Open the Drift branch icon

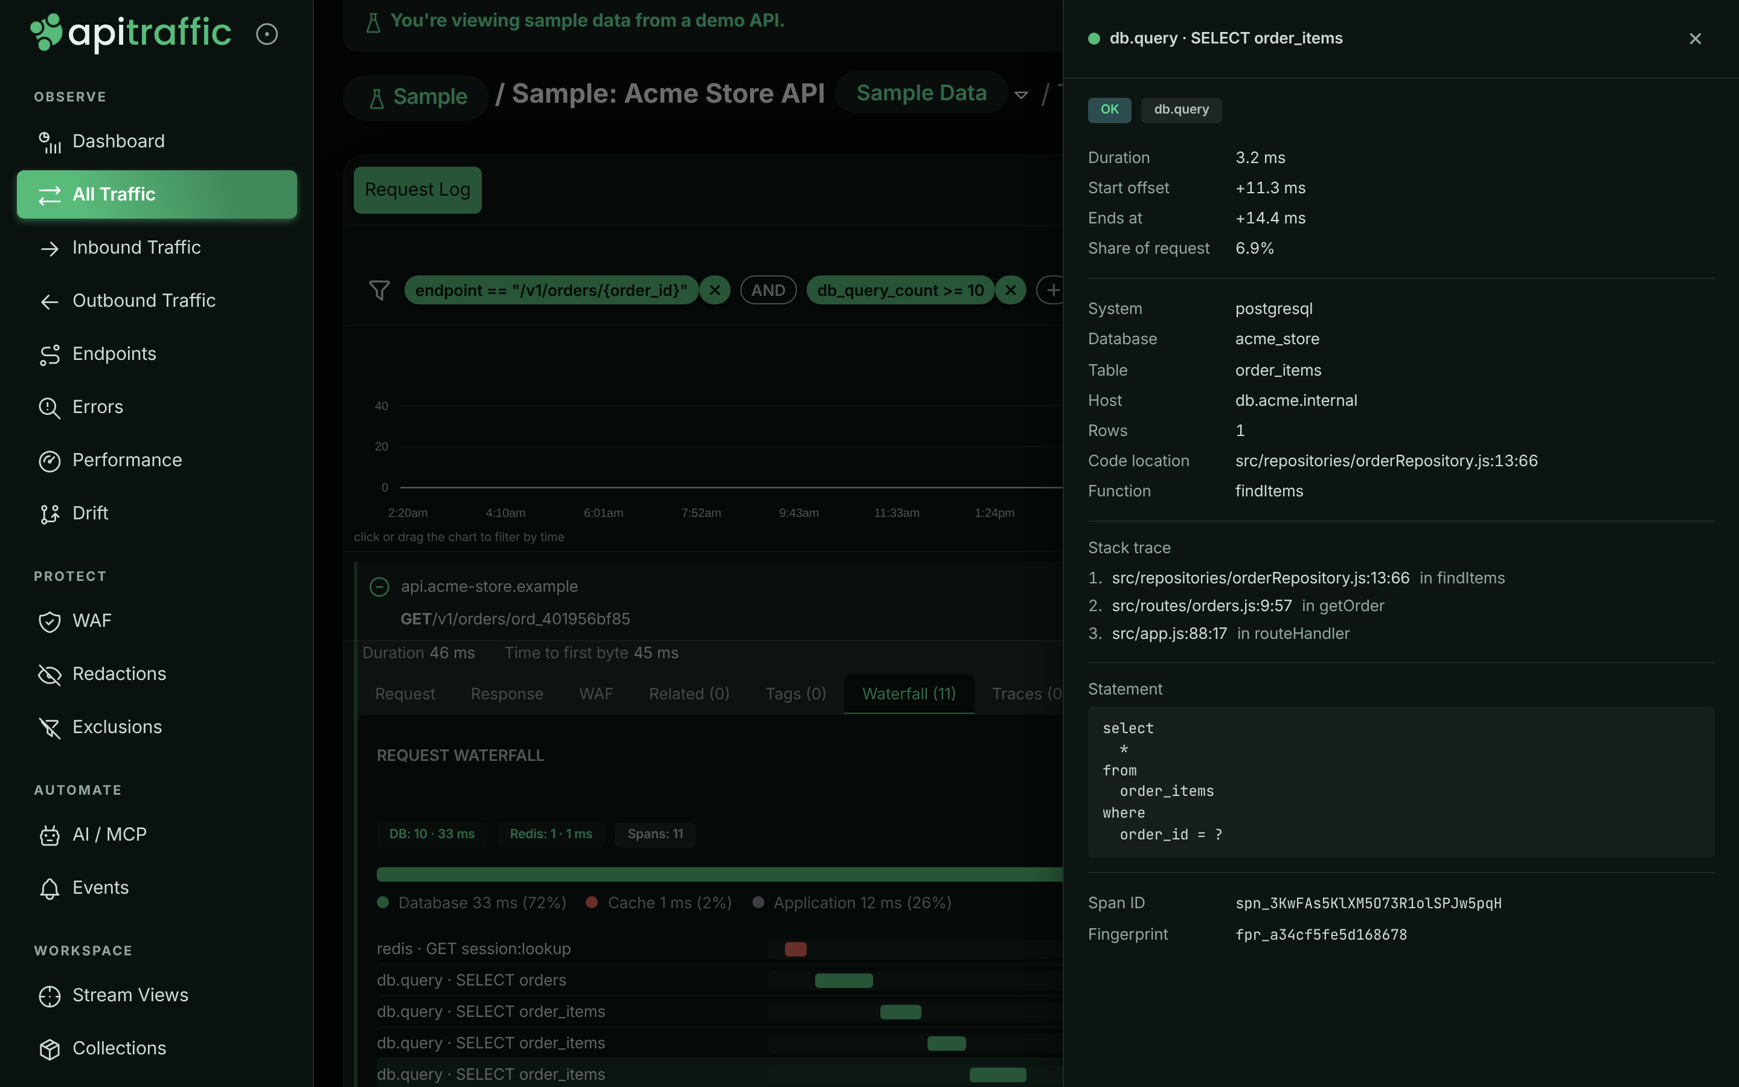tap(50, 515)
